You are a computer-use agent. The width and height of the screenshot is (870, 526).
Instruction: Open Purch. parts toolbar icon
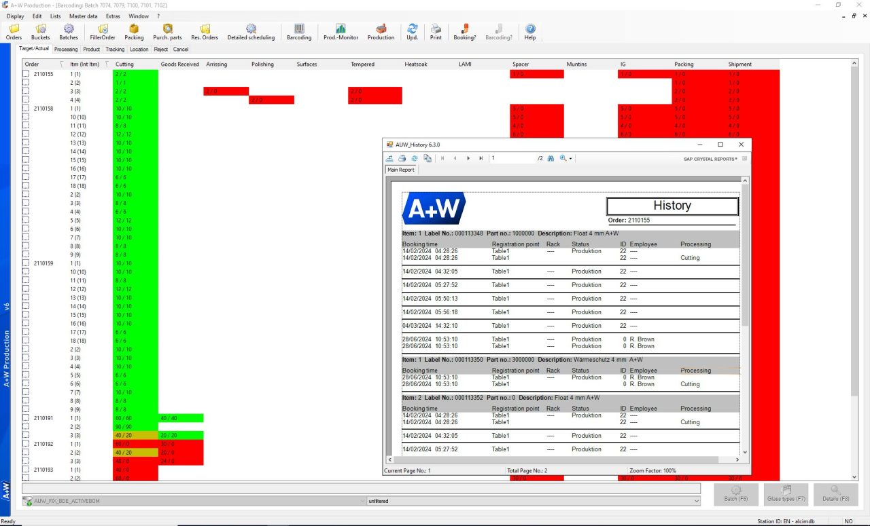[167, 32]
